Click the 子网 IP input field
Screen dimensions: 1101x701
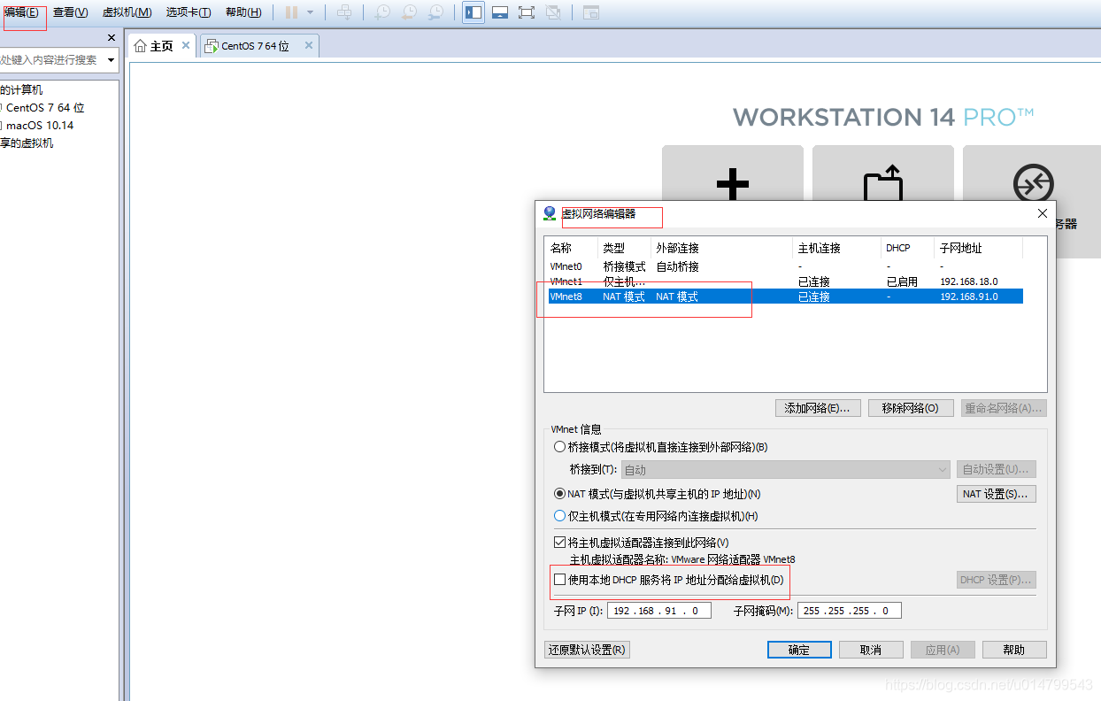pos(659,611)
